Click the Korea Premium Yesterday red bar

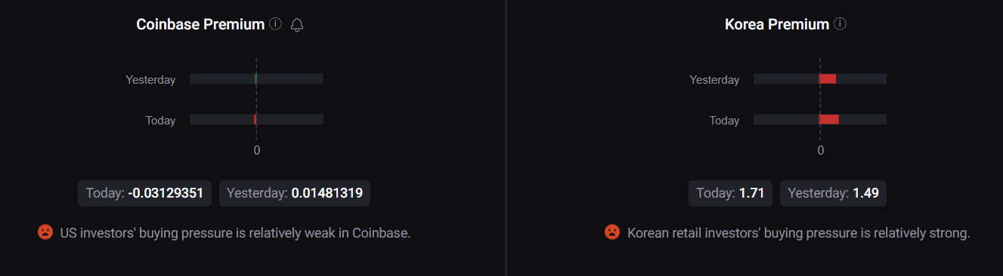(x=828, y=79)
